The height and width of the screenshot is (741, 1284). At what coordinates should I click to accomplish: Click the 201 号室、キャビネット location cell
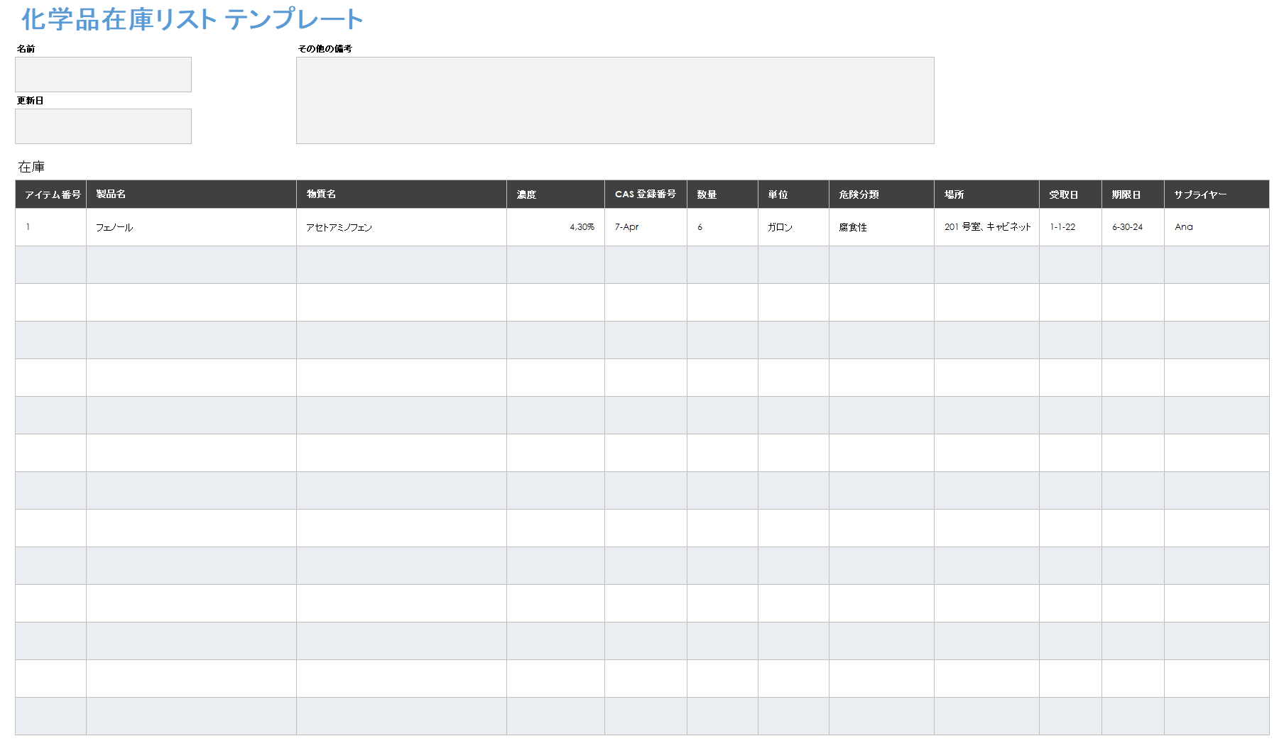(x=987, y=227)
